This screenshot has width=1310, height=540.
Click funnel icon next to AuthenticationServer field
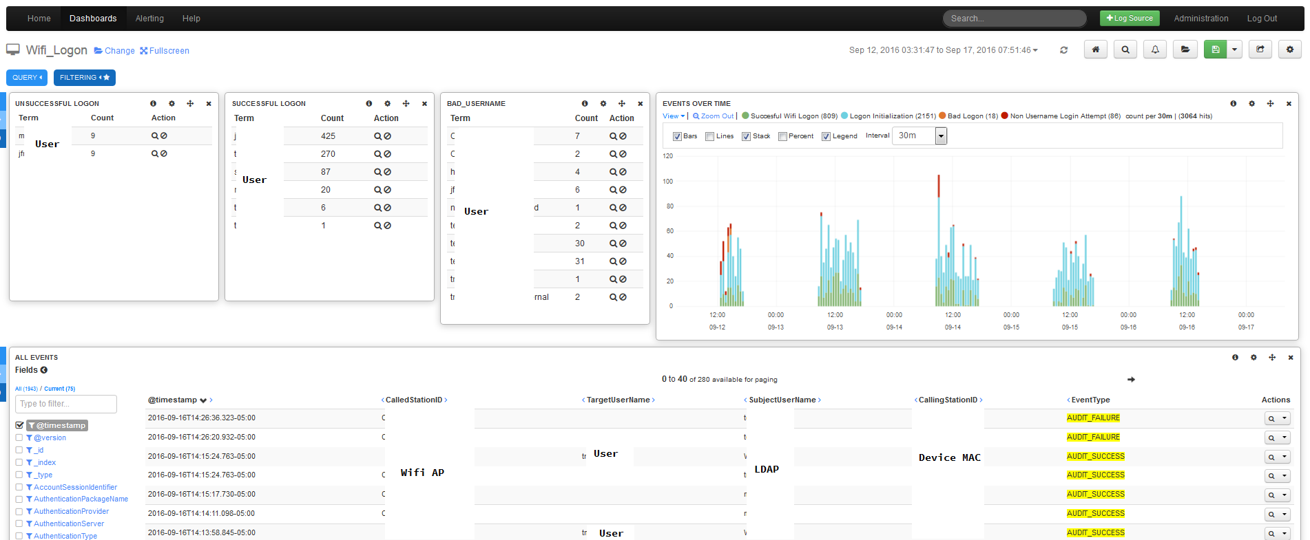[x=29, y=523]
